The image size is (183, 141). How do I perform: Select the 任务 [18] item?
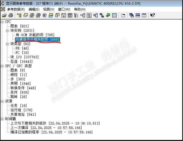[19, 106]
